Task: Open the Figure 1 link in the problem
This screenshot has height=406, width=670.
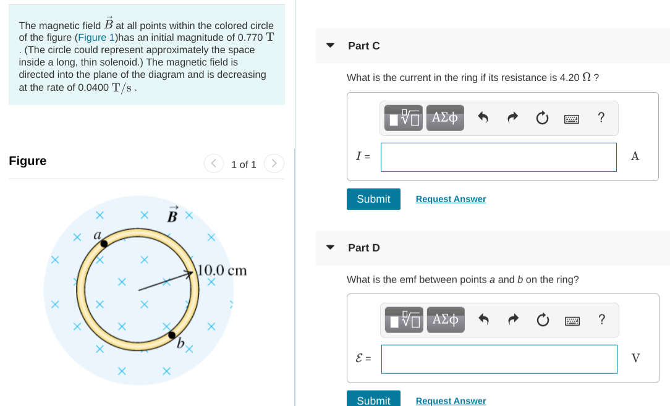Action: [96, 37]
